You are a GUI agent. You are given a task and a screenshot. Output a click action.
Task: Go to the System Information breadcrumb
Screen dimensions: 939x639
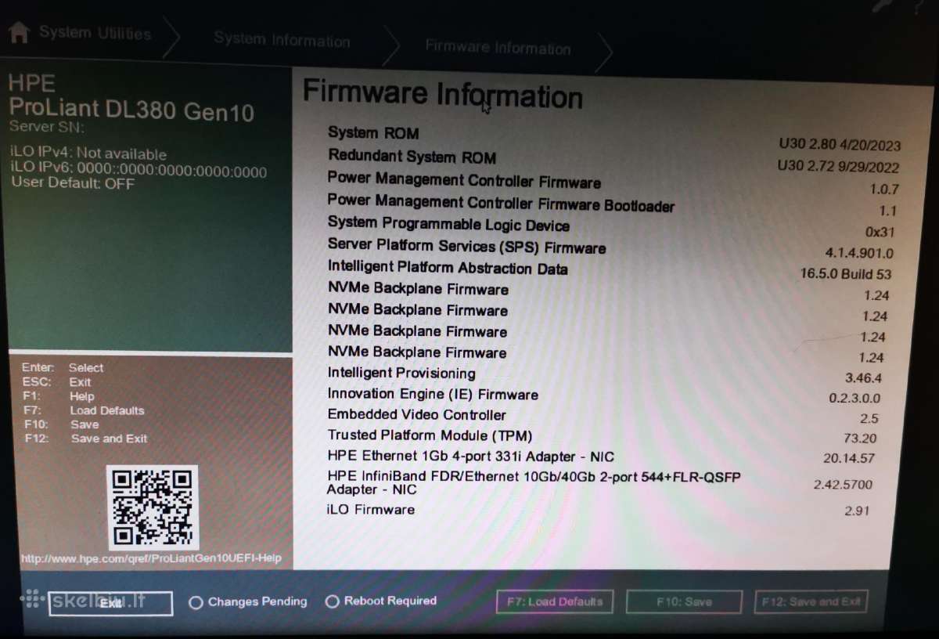[x=282, y=40]
